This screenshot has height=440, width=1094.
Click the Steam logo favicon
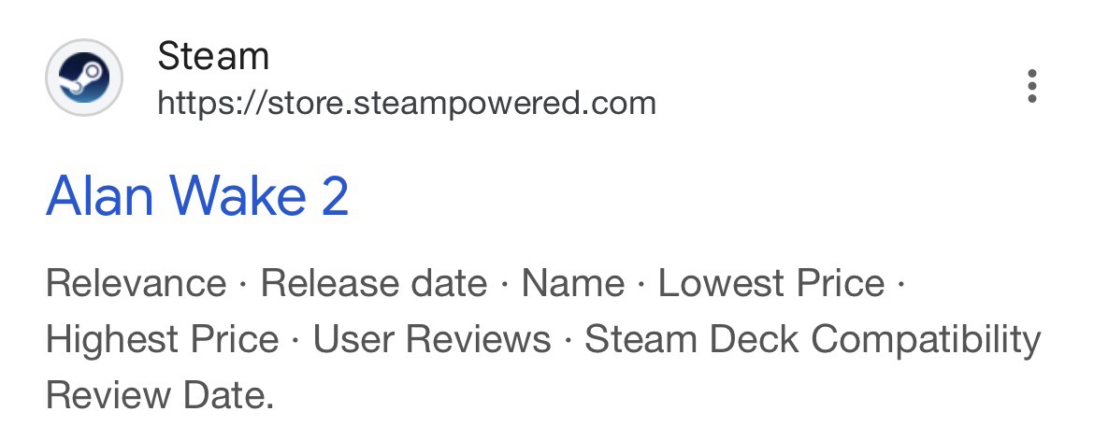tap(84, 78)
